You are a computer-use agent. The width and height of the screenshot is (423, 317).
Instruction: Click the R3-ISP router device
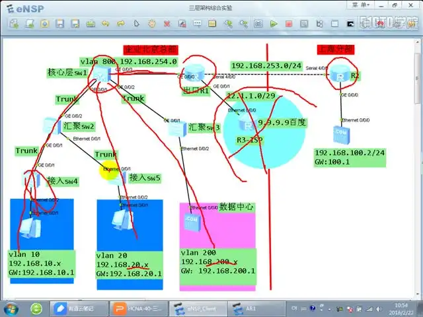tap(247, 124)
